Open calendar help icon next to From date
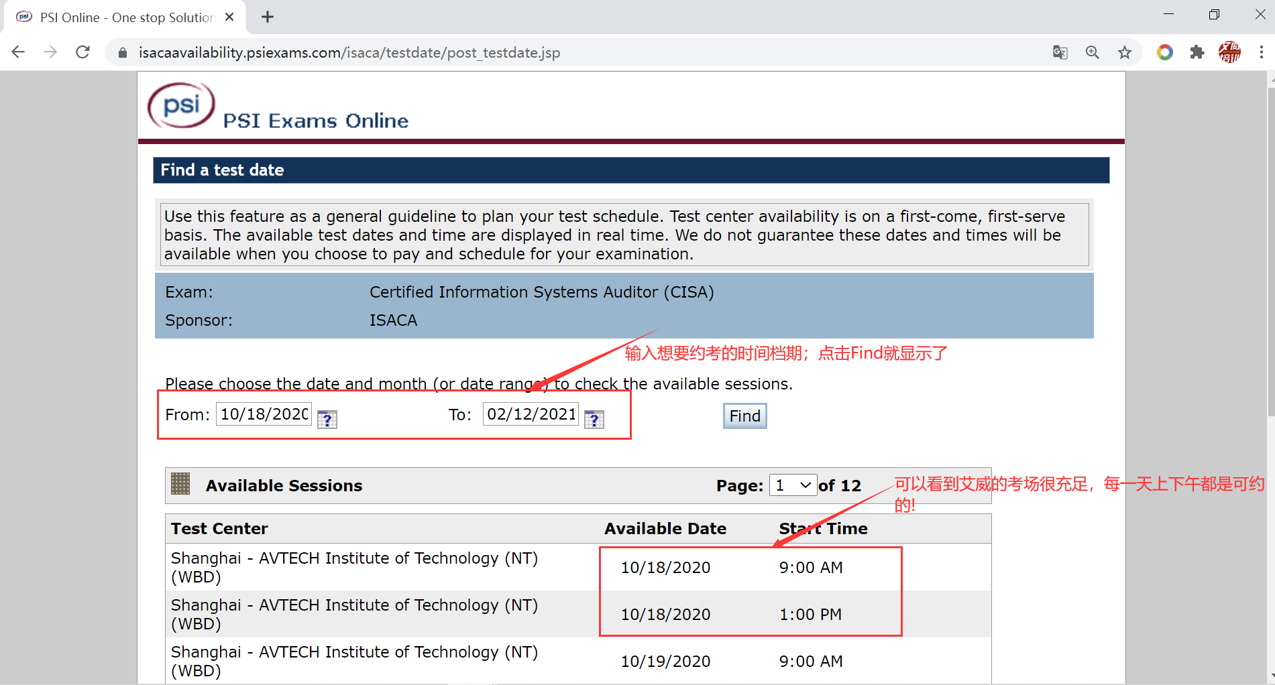Image resolution: width=1275 pixels, height=685 pixels. point(327,419)
